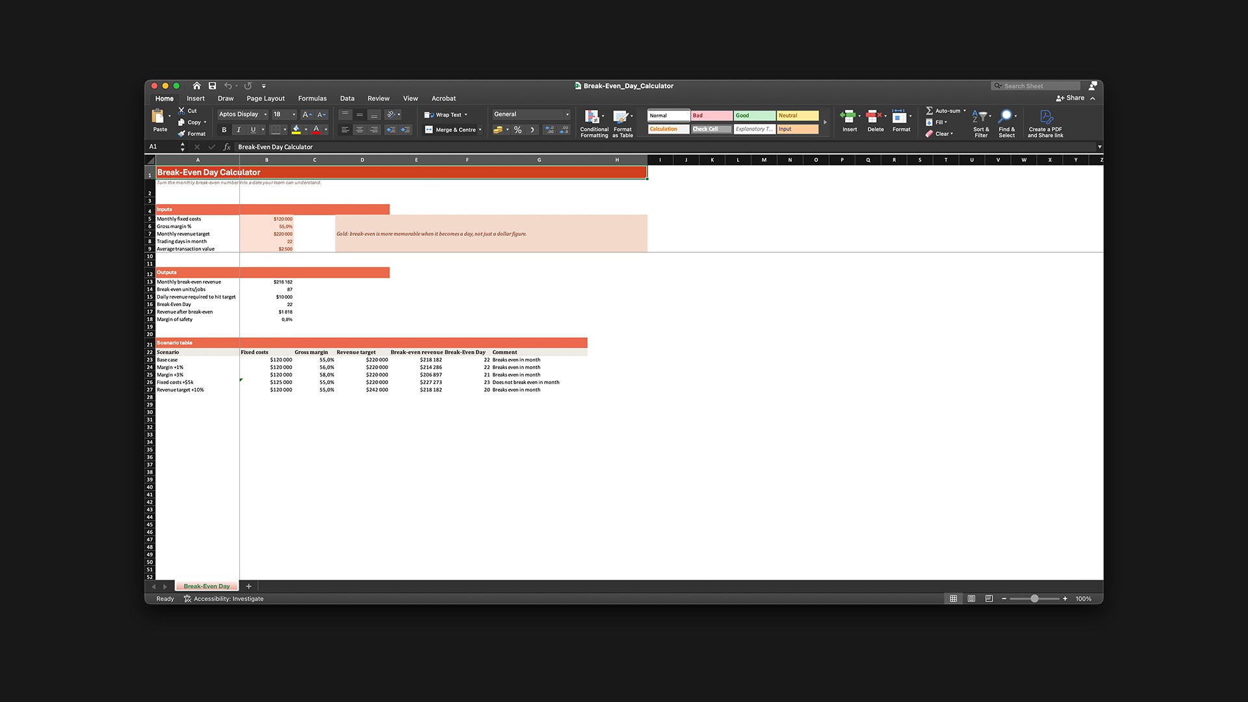1248x702 pixels.
Task: Open the Find & Select magnifier
Action: (x=1006, y=116)
